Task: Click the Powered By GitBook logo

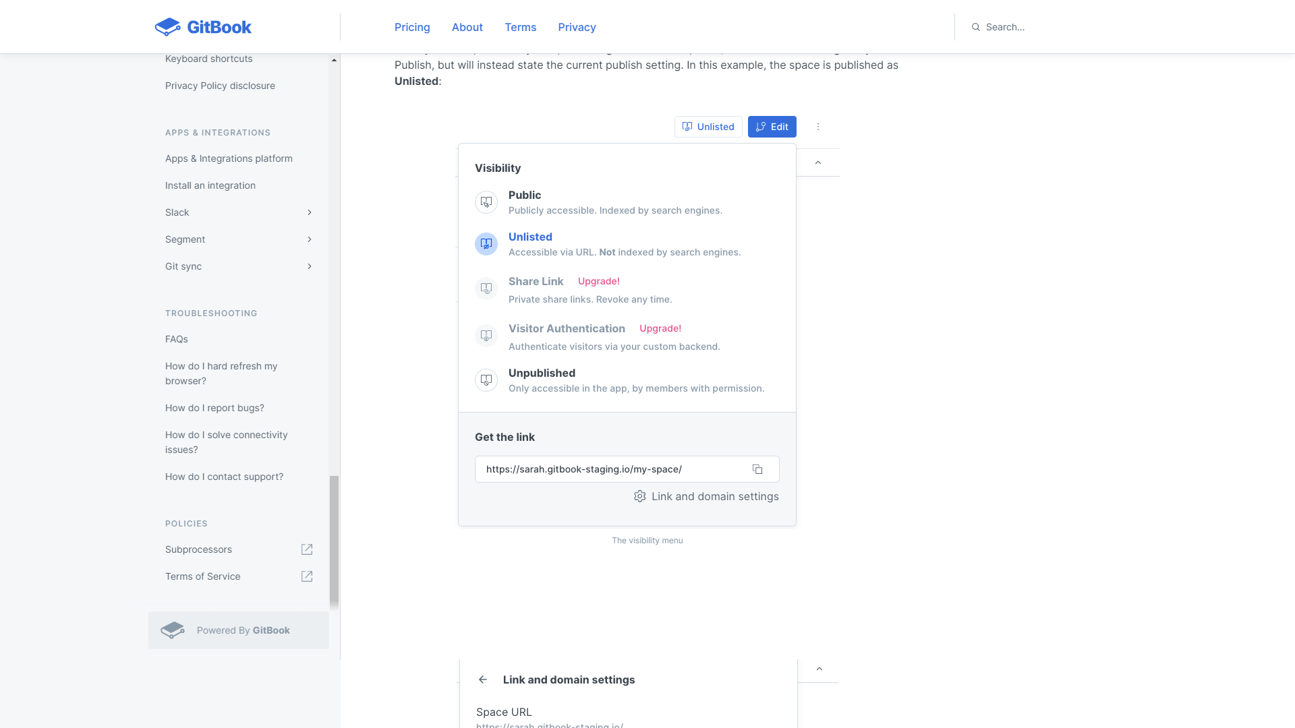Action: click(173, 630)
